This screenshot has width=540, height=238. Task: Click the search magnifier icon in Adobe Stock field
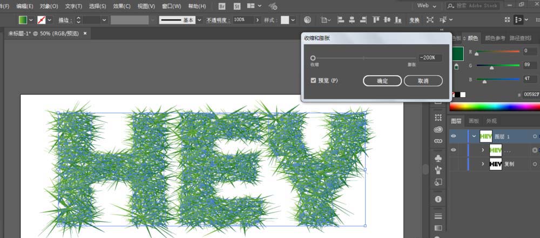coord(451,6)
